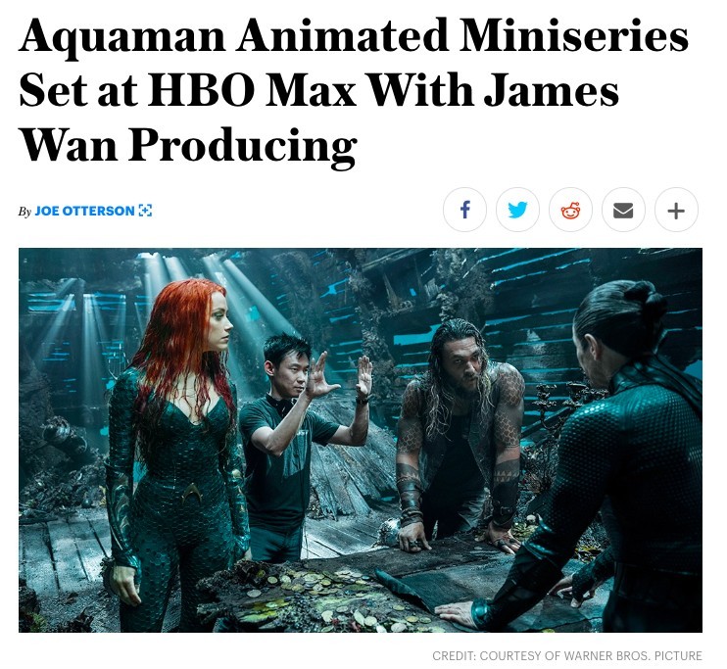
Task: Click the 'Wan Producing' headline text
Action: click(188, 145)
